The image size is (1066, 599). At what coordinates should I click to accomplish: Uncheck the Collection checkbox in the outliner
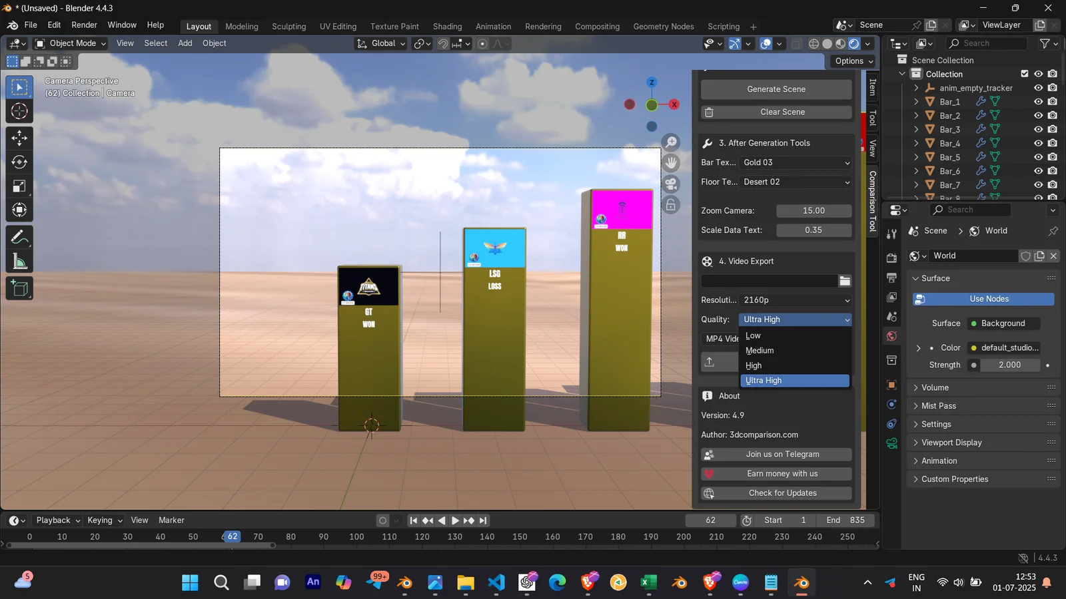[1024, 74]
